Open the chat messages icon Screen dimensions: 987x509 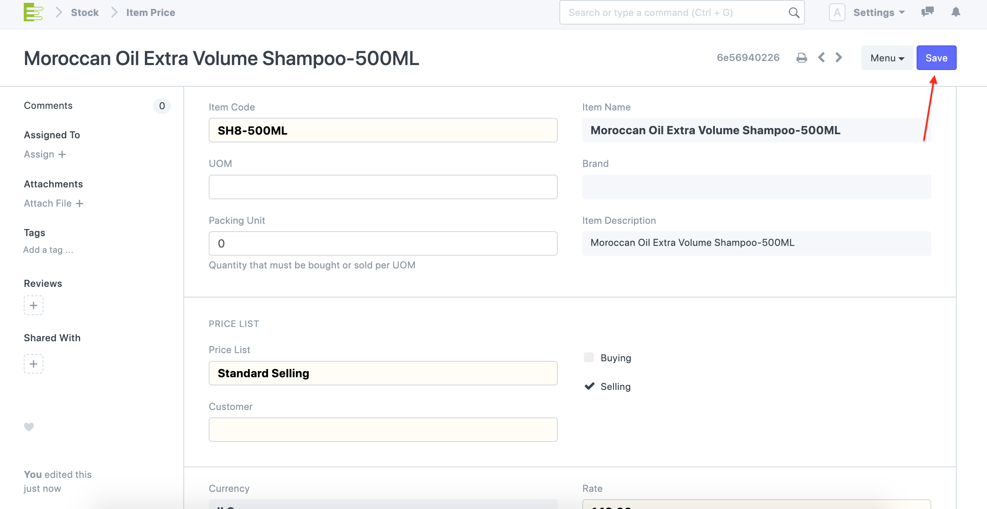tap(927, 12)
